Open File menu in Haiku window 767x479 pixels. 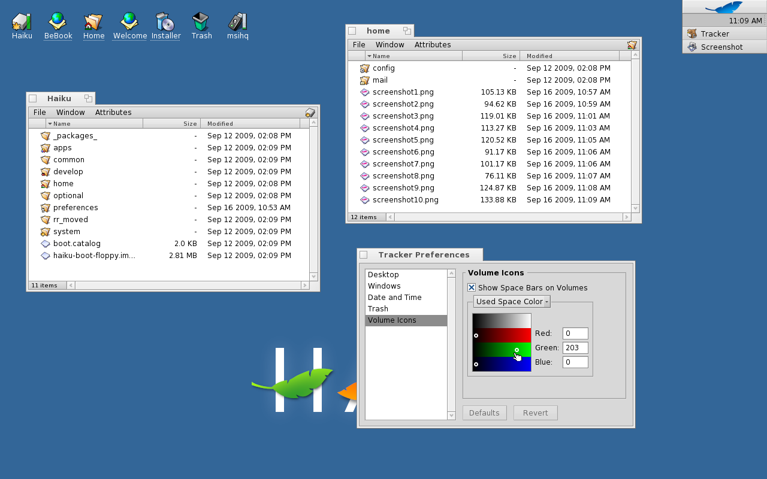(x=40, y=113)
